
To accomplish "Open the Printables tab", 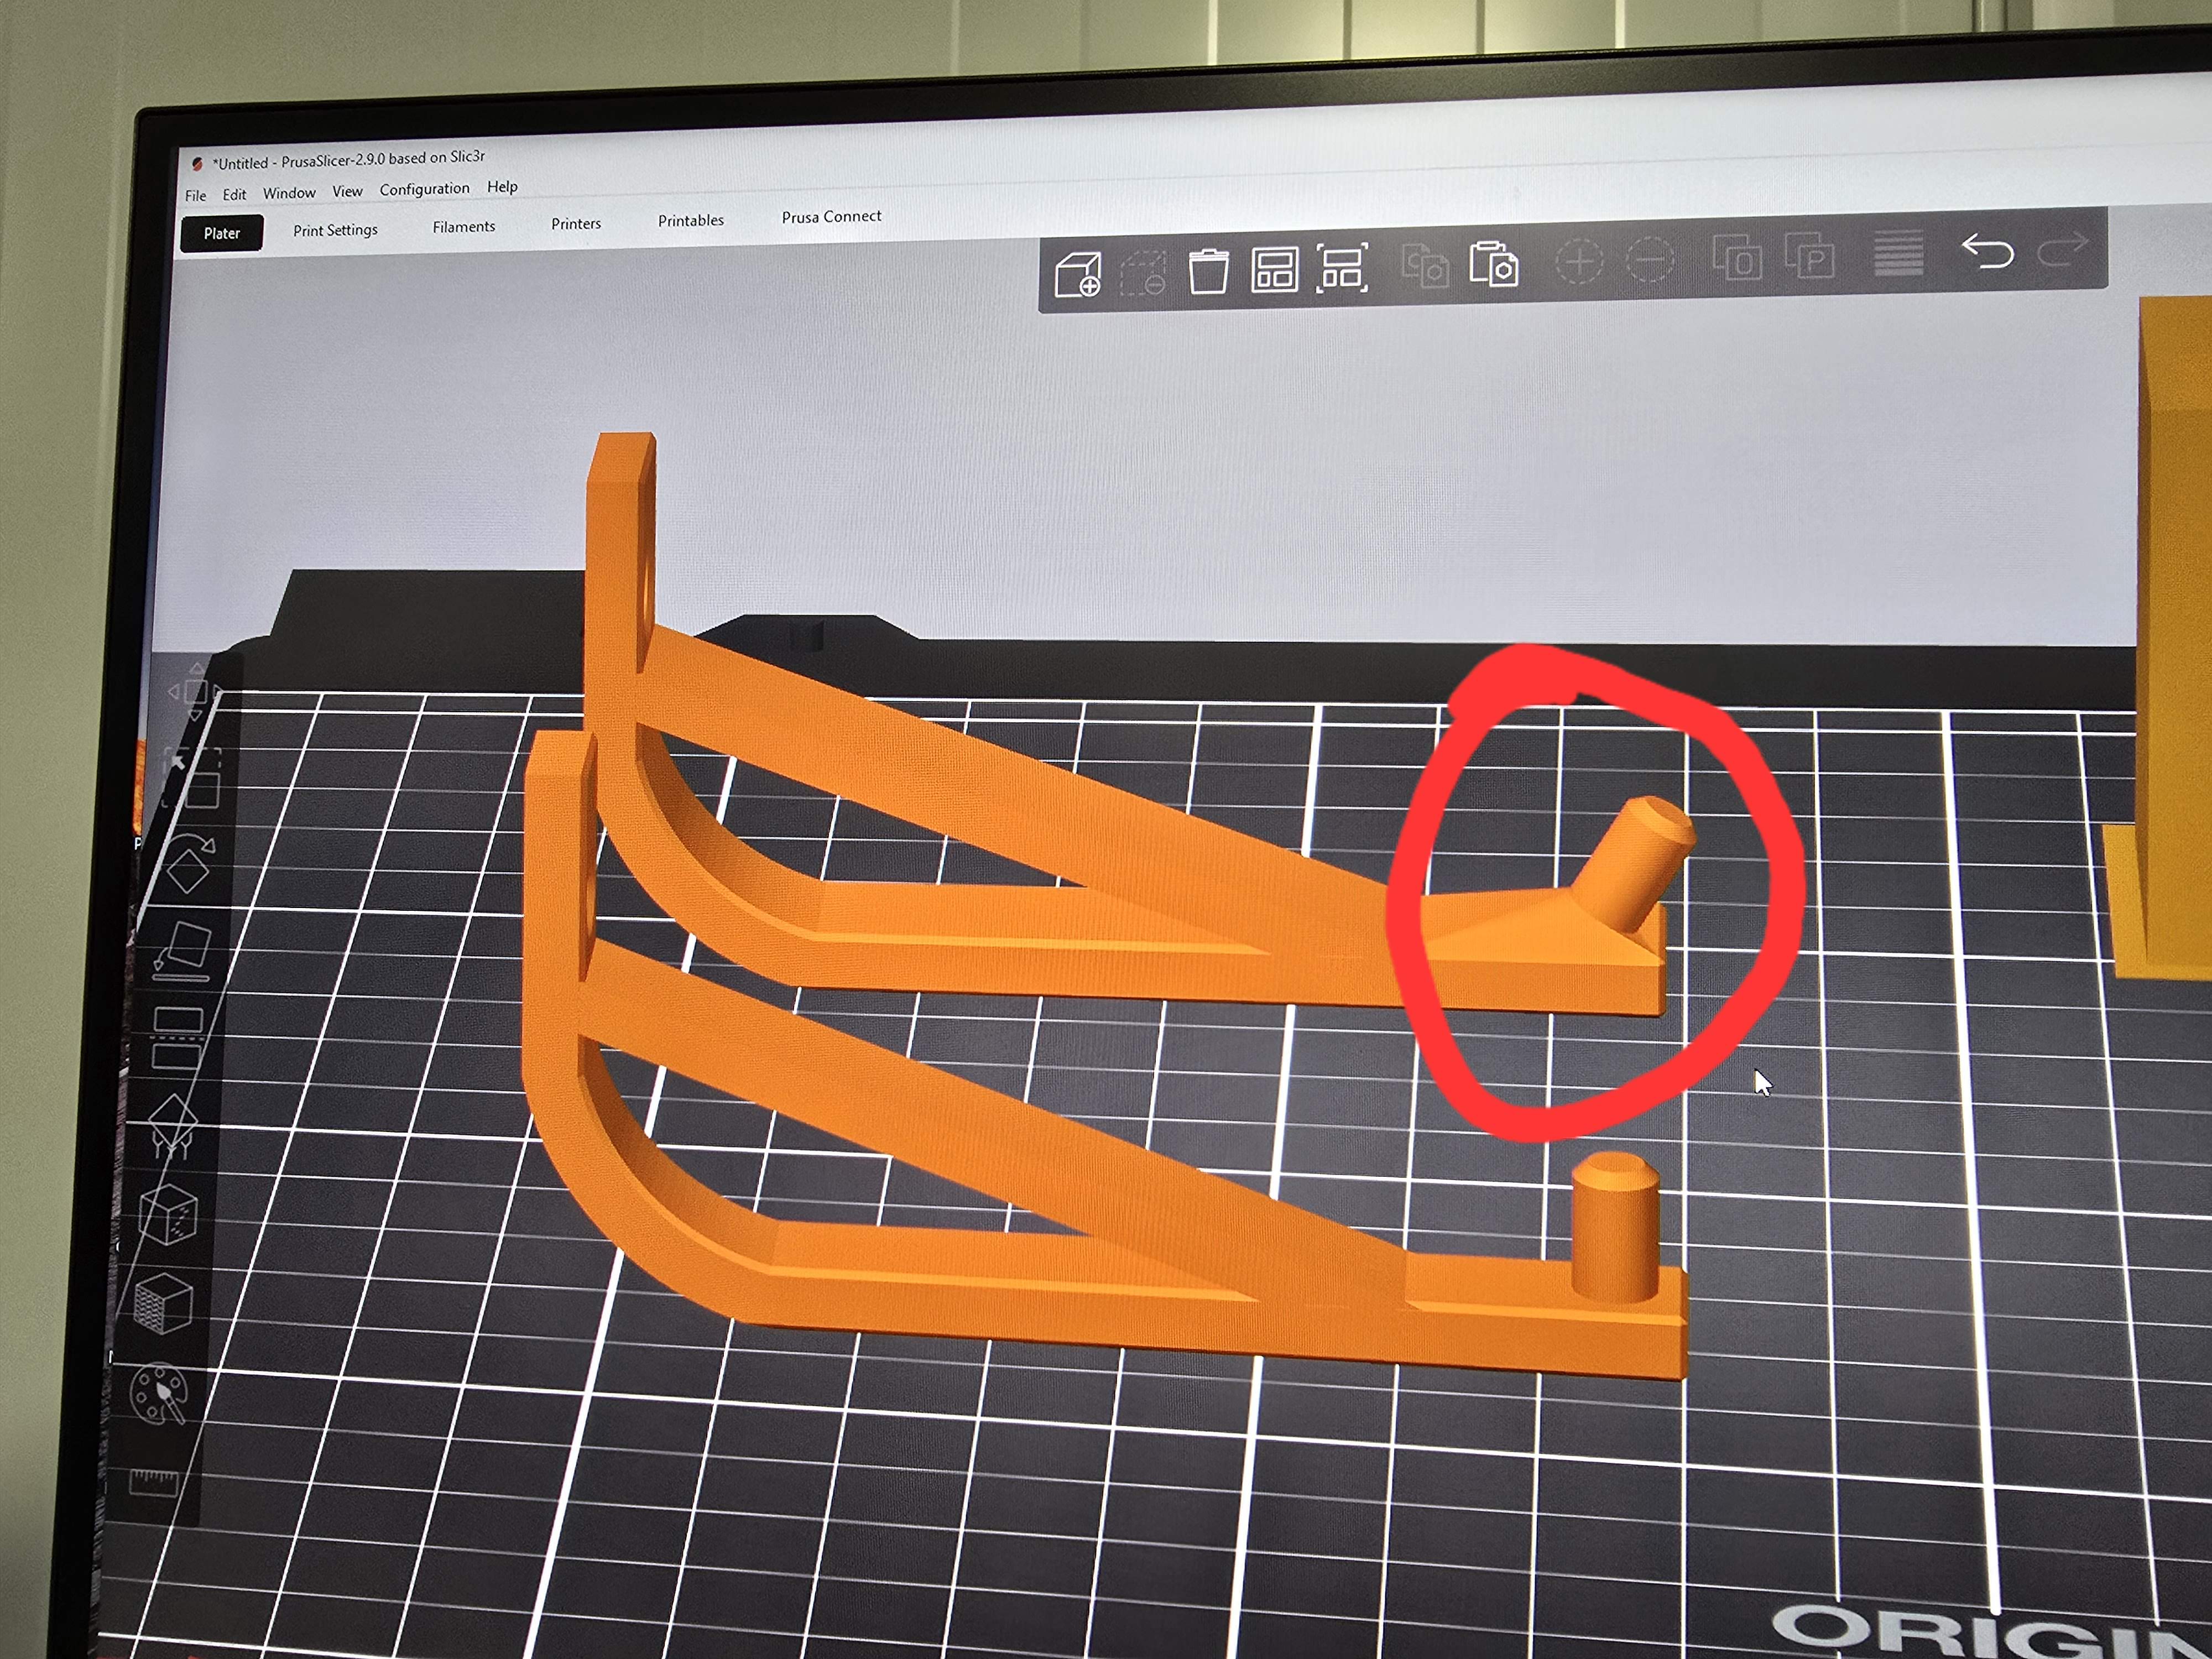I will (x=690, y=220).
